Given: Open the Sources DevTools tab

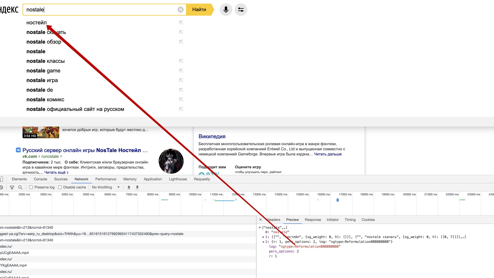Looking at the screenshot, I should [x=61, y=179].
